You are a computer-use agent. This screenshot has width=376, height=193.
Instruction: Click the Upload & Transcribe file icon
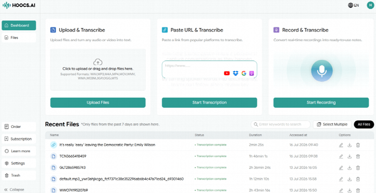tap(53, 30)
